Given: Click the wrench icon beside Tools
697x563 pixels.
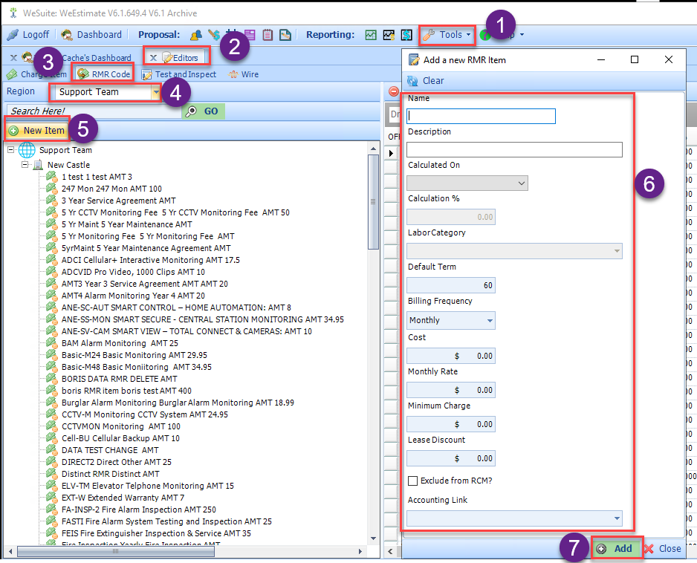Looking at the screenshot, I should click(x=429, y=35).
